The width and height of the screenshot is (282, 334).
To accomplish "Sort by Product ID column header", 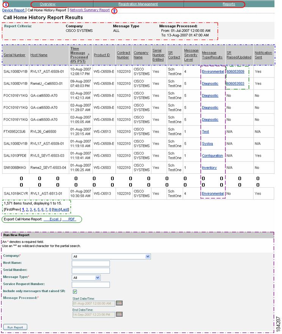I will coord(102,55).
